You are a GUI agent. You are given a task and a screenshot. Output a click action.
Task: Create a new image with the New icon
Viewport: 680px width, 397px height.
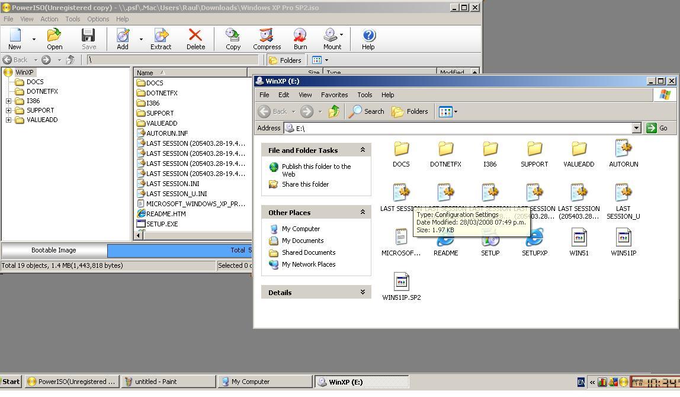tap(14, 38)
